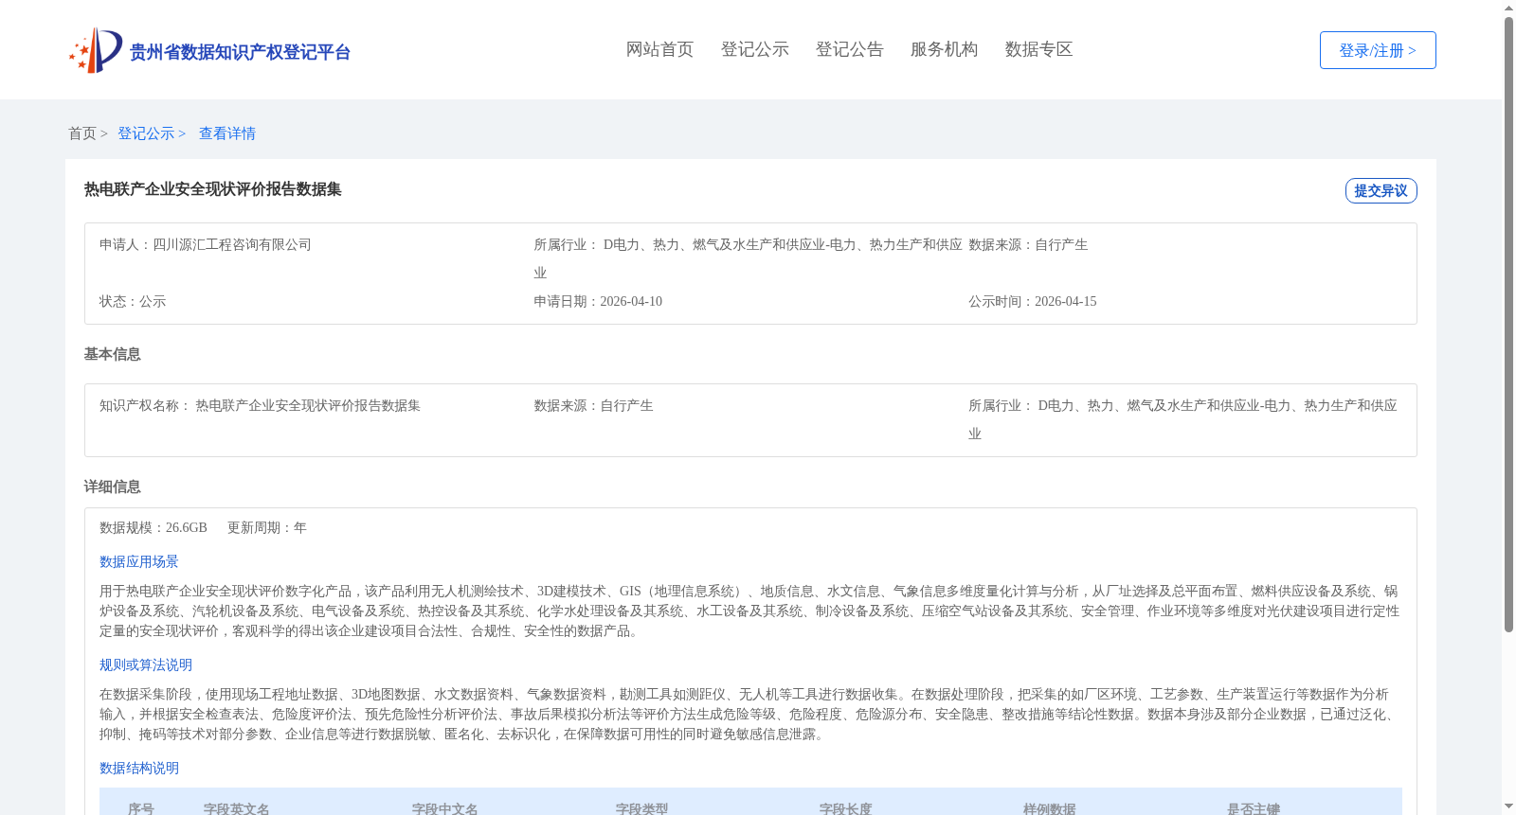Select the applicant text 四川源汇工程咨询有限公司
The image size is (1516, 815).
[232, 244]
